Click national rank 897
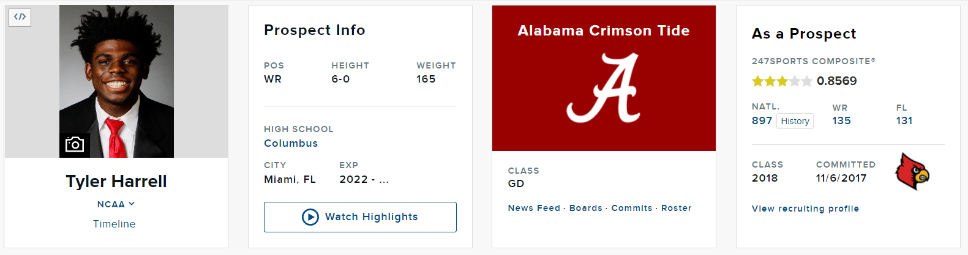This screenshot has height=255, width=968. coord(762,120)
